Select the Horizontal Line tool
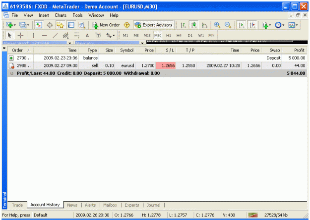Image resolution: width=310 pixels, height=220 pixels. coord(45,36)
